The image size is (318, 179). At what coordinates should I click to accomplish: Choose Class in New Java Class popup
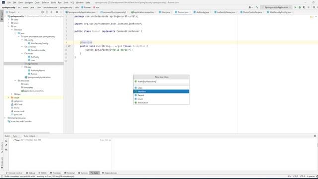pos(161,88)
